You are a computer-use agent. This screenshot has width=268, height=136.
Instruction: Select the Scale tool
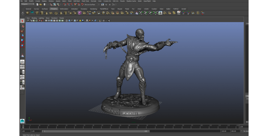(22, 45)
